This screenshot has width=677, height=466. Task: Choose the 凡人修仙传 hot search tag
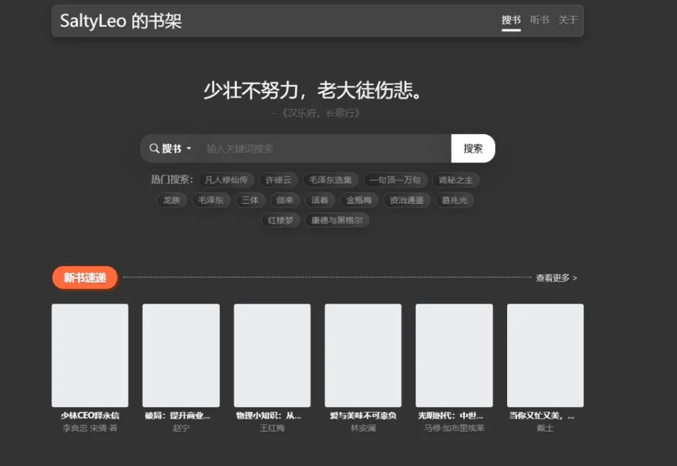click(227, 180)
